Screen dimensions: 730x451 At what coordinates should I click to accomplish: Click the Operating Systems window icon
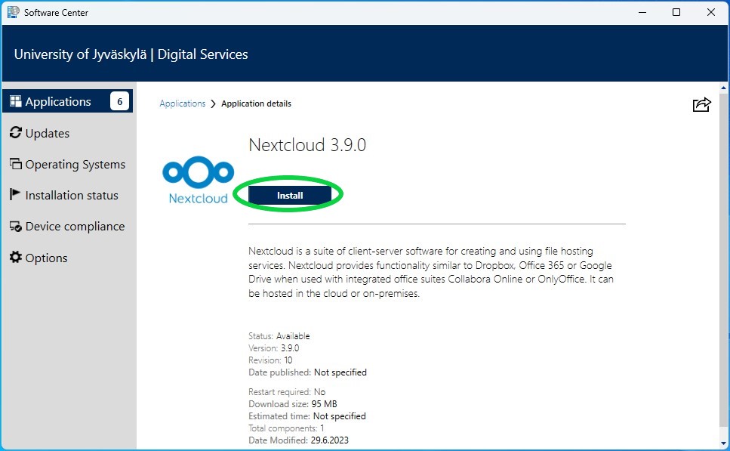pyautogui.click(x=15, y=164)
